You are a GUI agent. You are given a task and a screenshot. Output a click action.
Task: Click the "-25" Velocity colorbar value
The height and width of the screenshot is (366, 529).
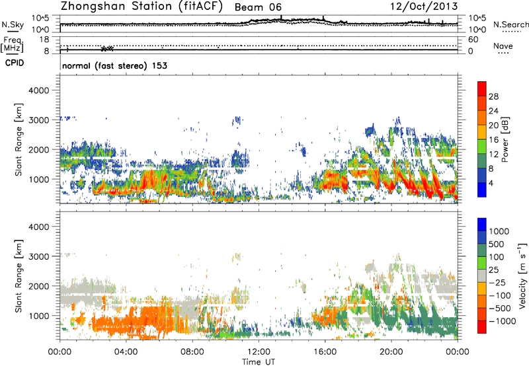click(x=497, y=282)
